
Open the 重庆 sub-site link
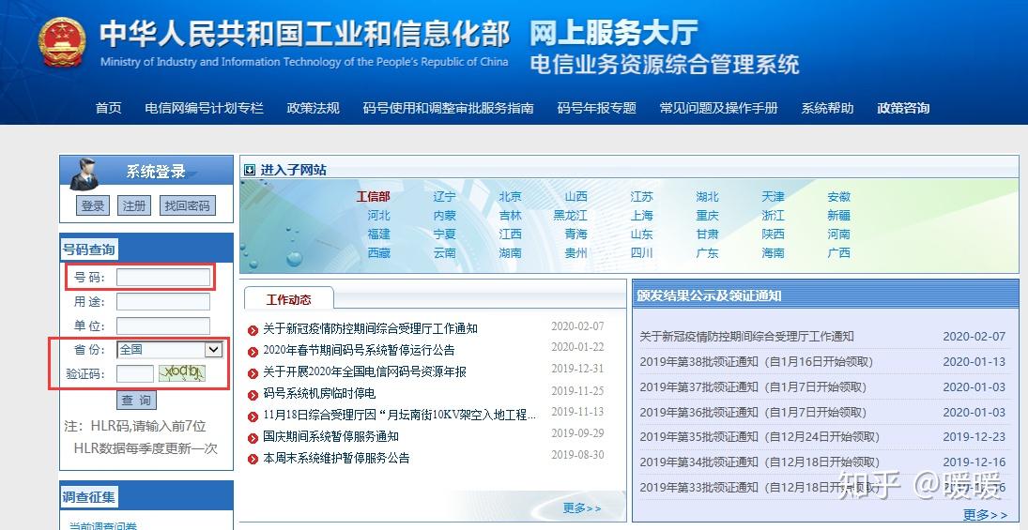pyautogui.click(x=708, y=216)
